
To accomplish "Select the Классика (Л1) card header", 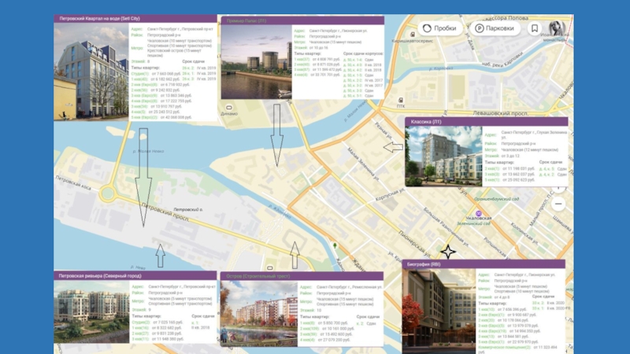I will (487, 122).
